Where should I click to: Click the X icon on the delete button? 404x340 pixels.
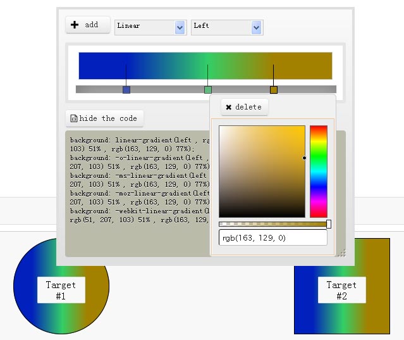click(229, 107)
